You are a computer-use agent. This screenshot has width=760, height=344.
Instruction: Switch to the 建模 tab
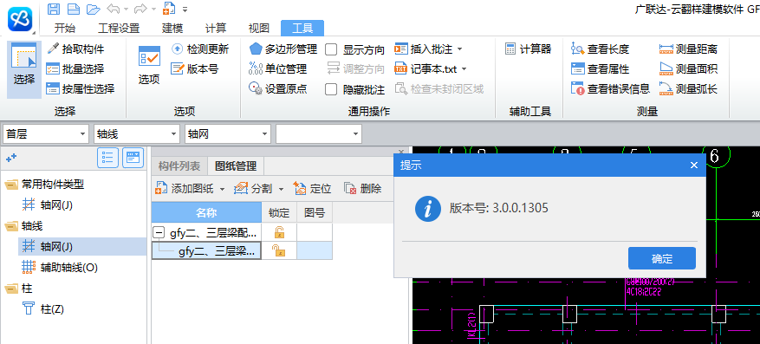[x=172, y=28]
